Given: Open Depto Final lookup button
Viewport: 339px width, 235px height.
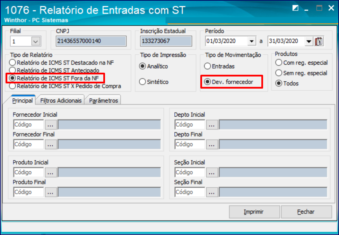Looking at the screenshot, I should pyautogui.click(x=212, y=144).
